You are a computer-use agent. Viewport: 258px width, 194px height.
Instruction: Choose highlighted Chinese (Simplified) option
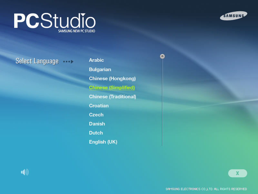112,88
